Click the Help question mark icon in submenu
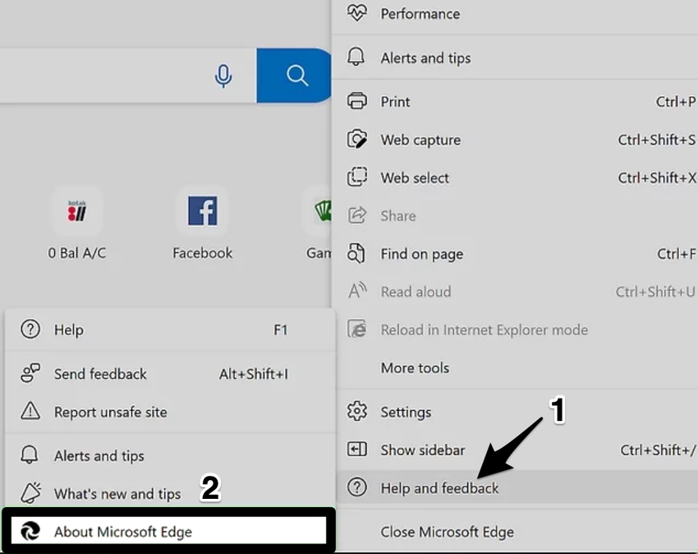698x554 pixels. [x=30, y=330]
